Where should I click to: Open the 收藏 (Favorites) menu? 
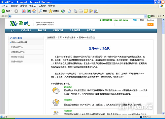point(33,6)
